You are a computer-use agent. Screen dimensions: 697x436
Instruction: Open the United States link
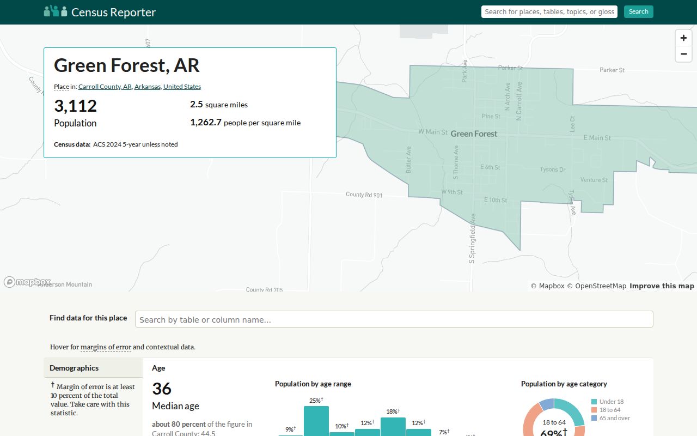tap(182, 87)
